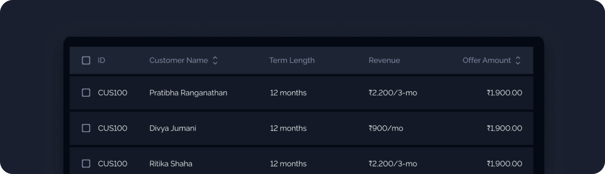Click the Offer Amount sort arrows
The height and width of the screenshot is (174, 605).
518,60
